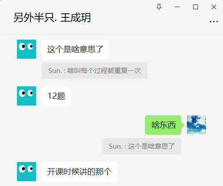The image size is (223, 186).
Task: Select the '开课时候讲的那个' message bubble
Action: [x=79, y=172]
